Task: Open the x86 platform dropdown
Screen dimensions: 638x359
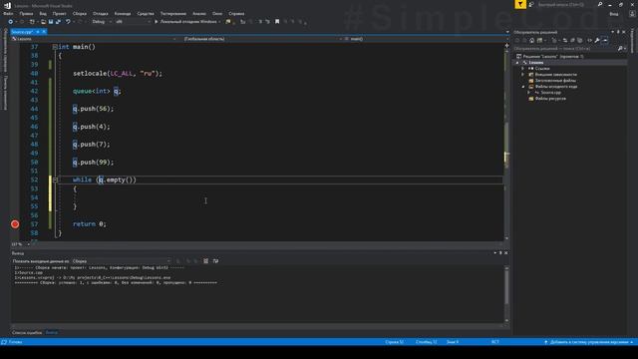Action: coord(133,22)
